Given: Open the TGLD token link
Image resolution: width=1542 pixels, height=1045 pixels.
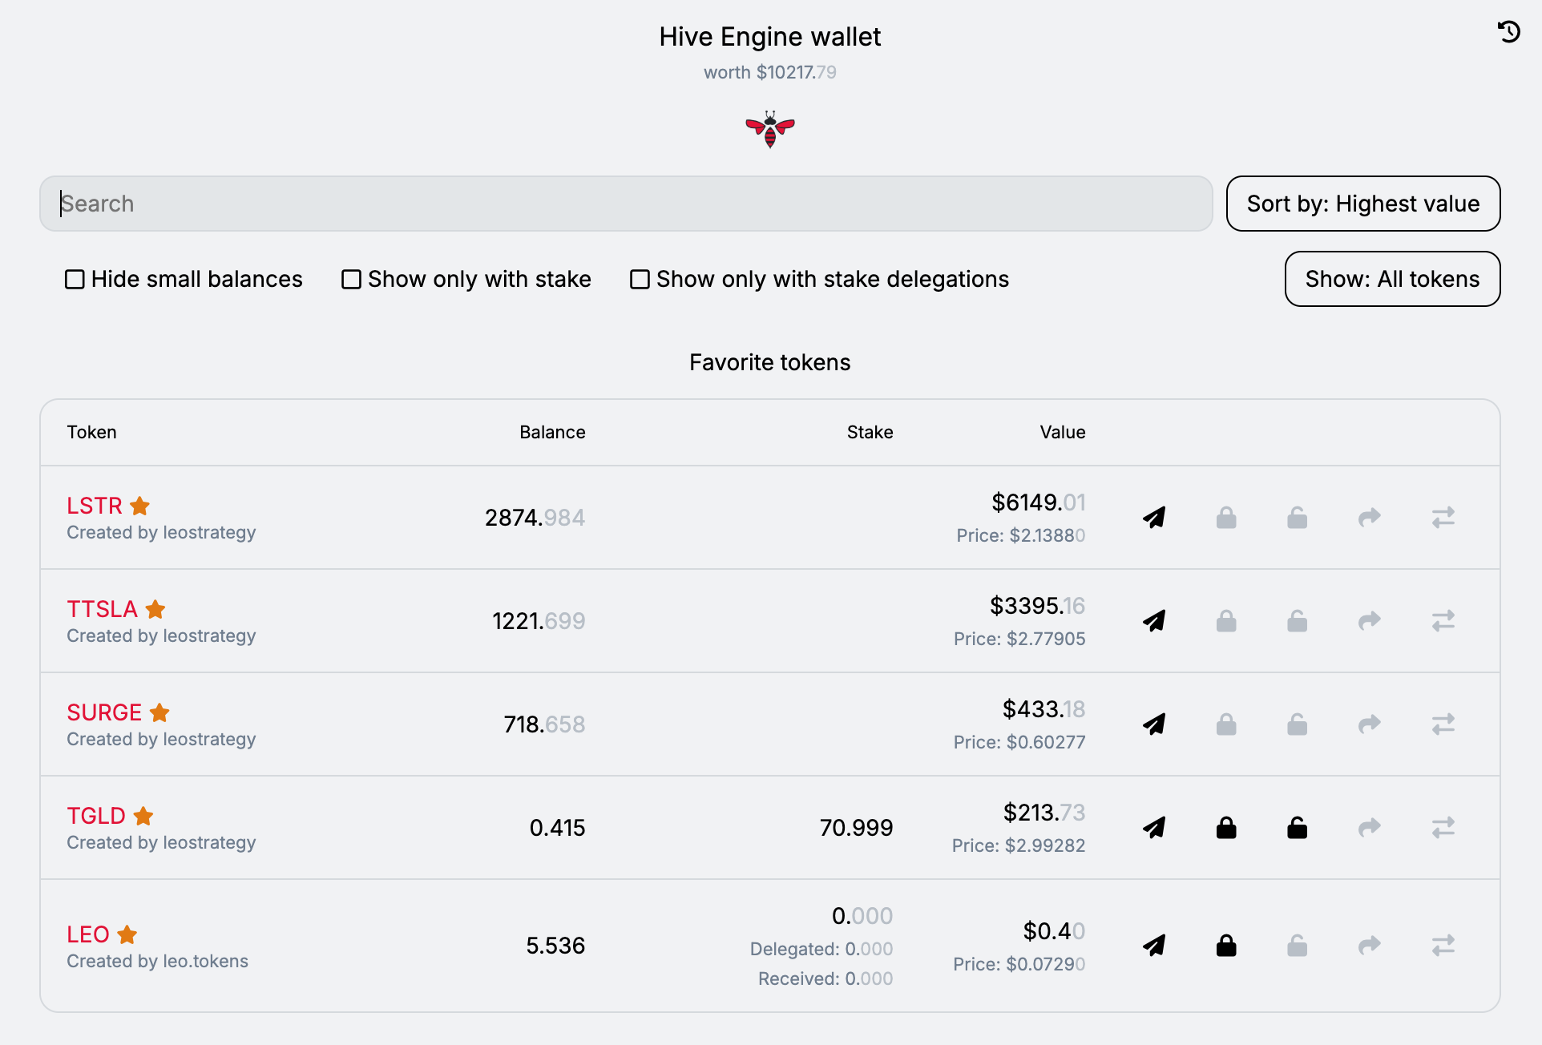Looking at the screenshot, I should (x=96, y=816).
